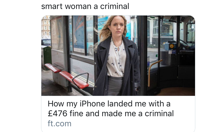Image resolution: width=204 pixels, height=132 pixels.
Task: Open the ft.com domain link
Action: pos(60,123)
